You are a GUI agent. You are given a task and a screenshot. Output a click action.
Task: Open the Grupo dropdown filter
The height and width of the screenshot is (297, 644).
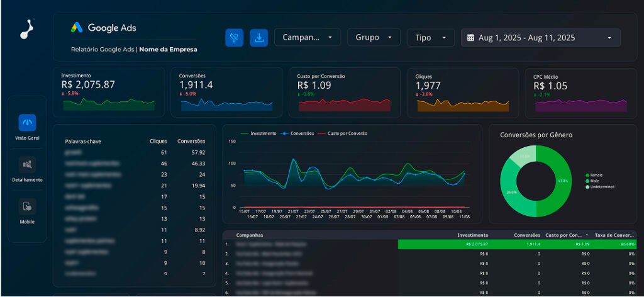click(374, 38)
